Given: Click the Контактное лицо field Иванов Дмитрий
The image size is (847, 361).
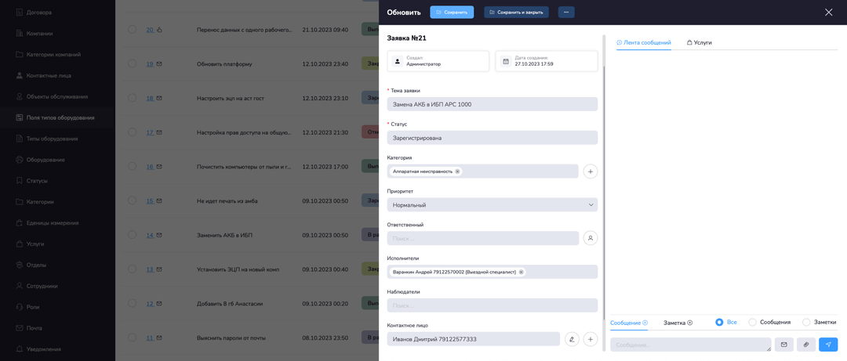Looking at the screenshot, I should [473, 339].
